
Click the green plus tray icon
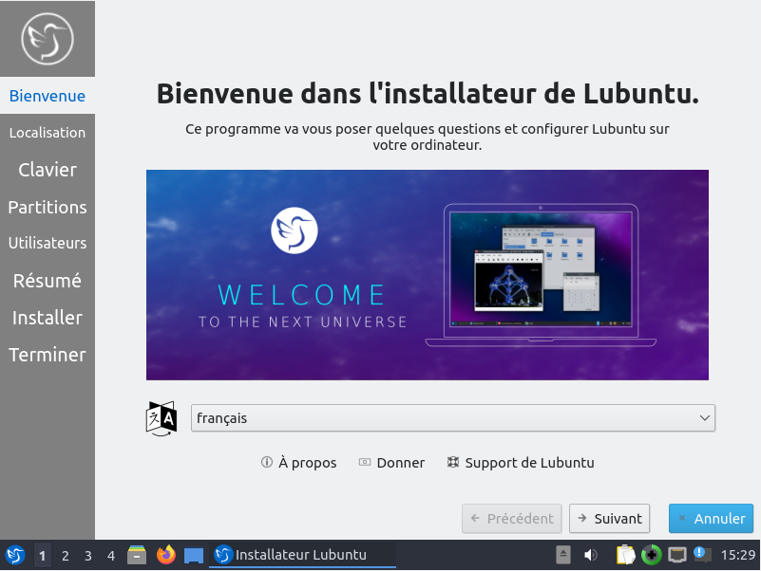[652, 555]
